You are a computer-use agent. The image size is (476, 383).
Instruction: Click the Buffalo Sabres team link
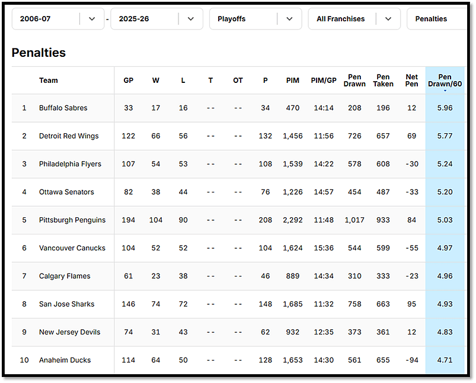63,108
